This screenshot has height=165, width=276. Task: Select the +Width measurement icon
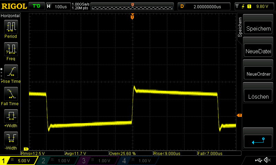(x=10, y=116)
